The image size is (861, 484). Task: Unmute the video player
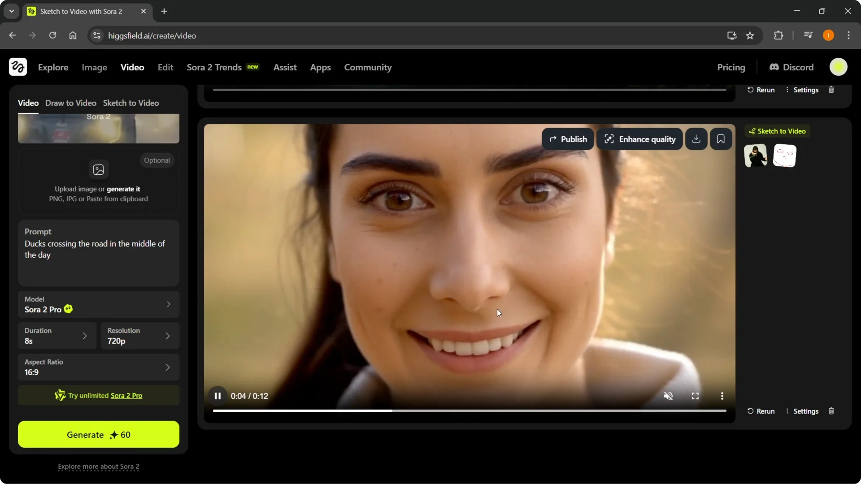(x=668, y=396)
